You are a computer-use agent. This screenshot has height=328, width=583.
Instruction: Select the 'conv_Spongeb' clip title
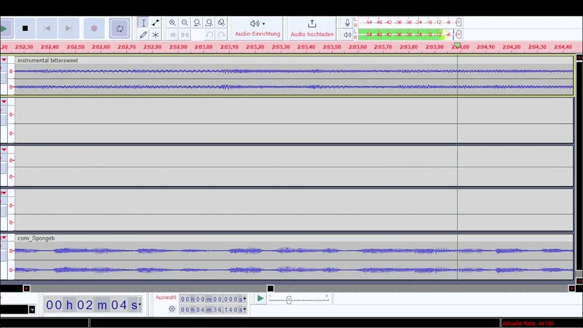pos(36,238)
